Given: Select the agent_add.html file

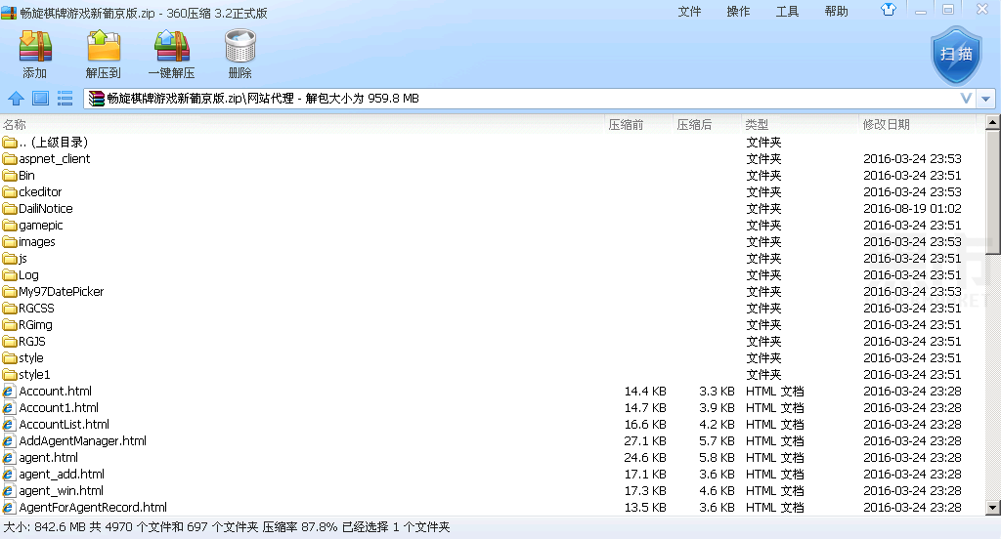Looking at the screenshot, I should pyautogui.click(x=492, y=474).
